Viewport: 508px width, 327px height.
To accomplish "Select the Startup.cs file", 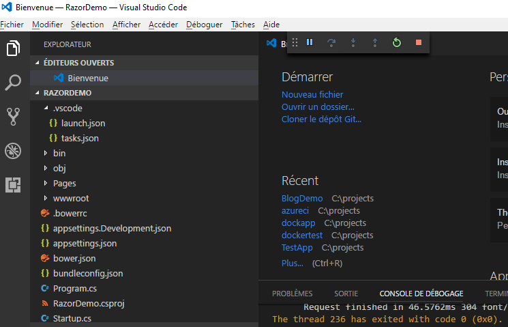I will pyautogui.click(x=72, y=318).
